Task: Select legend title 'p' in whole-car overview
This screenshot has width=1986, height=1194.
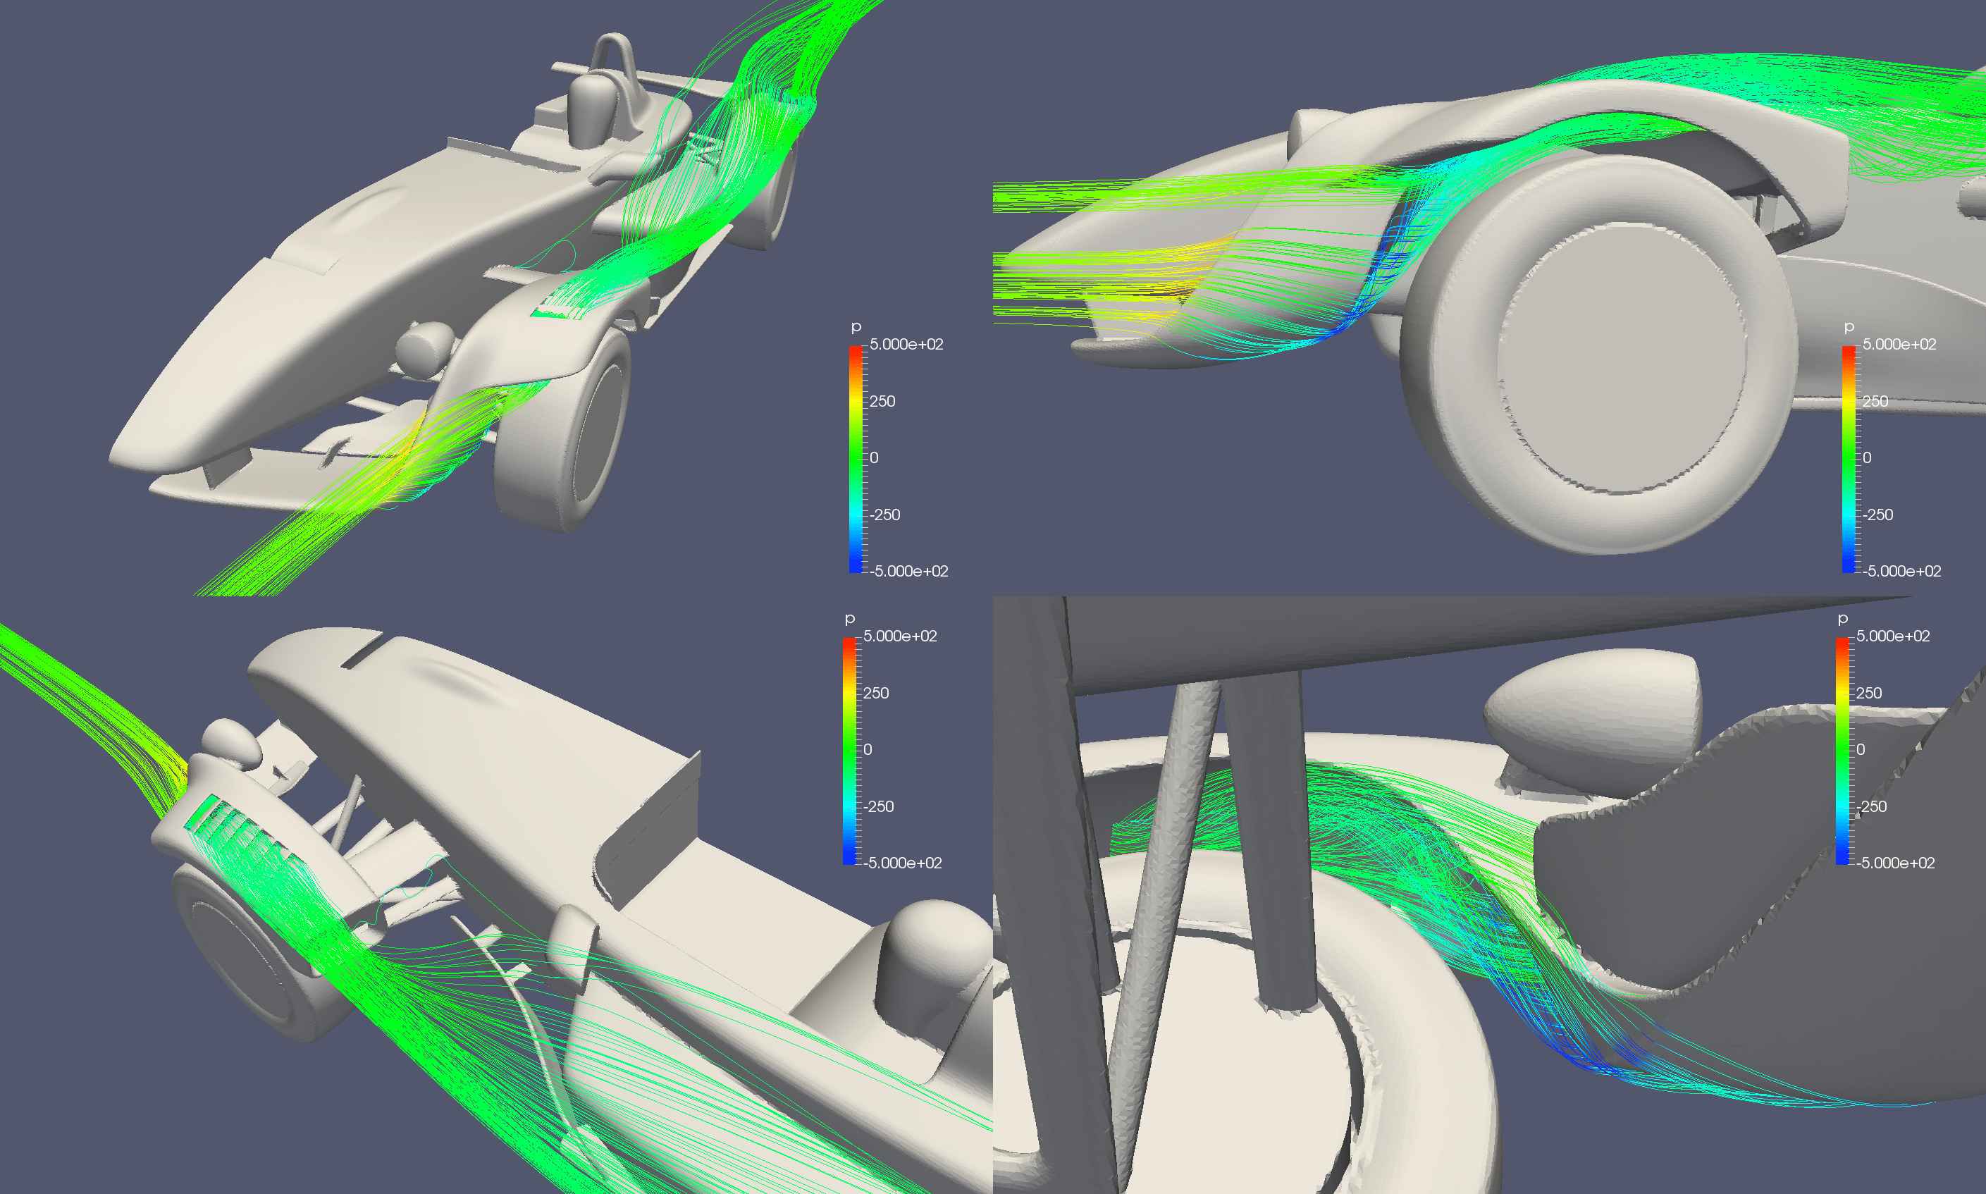Action: [x=856, y=326]
